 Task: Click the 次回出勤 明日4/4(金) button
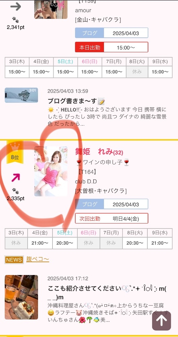[x=111, y=218]
